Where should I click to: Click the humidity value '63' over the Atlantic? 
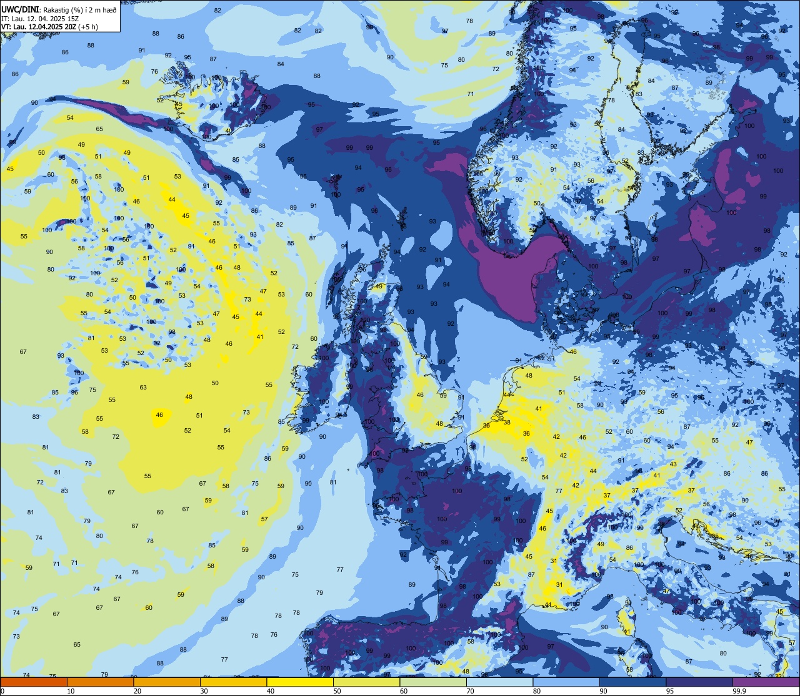(143, 387)
